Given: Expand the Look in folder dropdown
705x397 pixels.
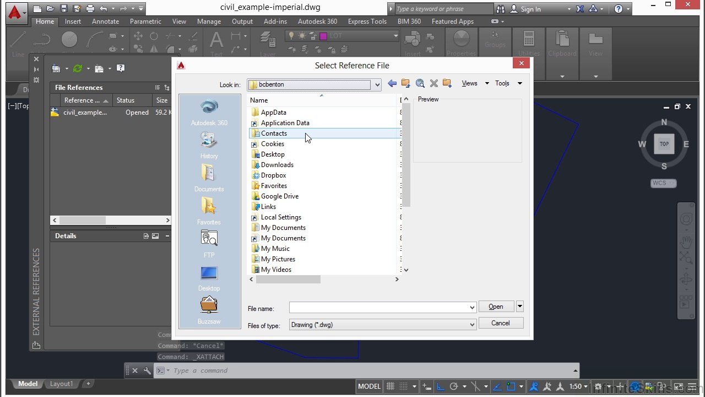Looking at the screenshot, I should 377,85.
